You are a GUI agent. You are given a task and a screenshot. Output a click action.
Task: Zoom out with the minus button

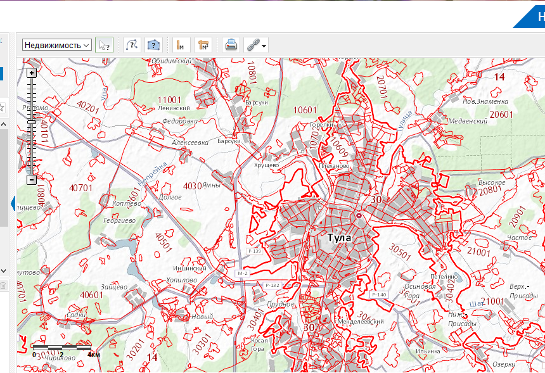32,180
